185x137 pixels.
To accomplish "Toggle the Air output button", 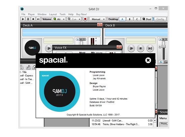I will pyautogui.click(x=57, y=19).
